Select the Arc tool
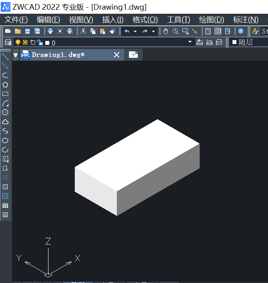The image size is (268, 283). tap(5, 103)
